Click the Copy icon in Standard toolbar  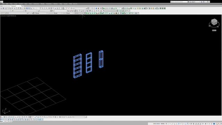[17, 8]
